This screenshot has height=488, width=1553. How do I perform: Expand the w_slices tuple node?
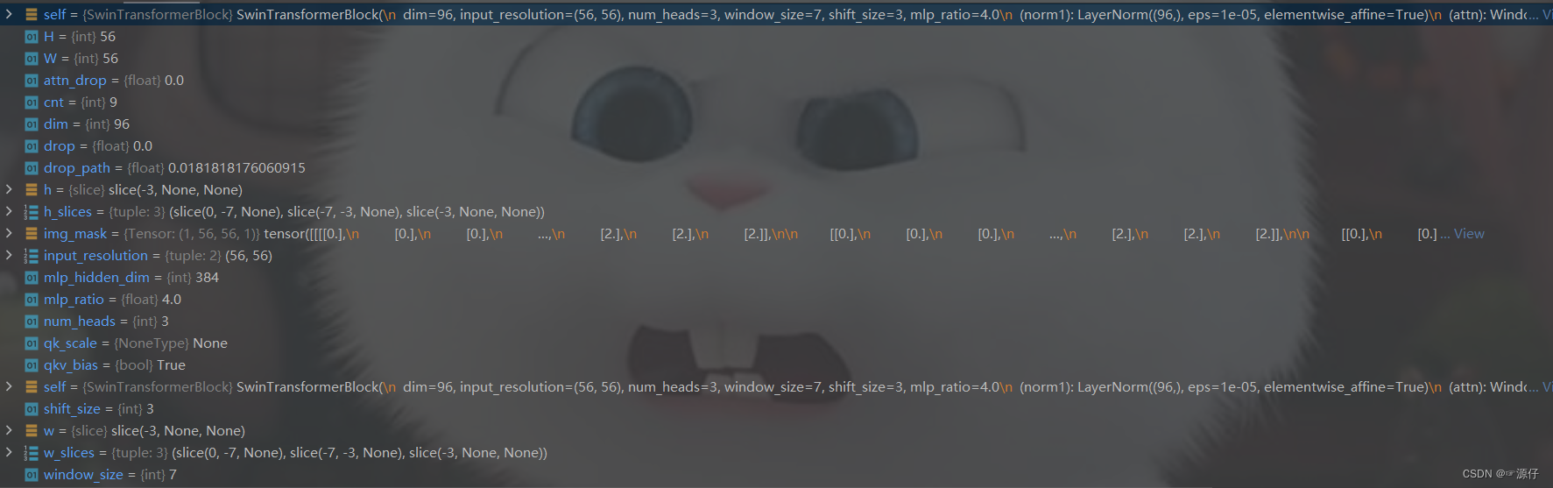pos(9,452)
